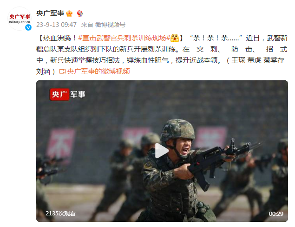Screen dimensions: 295x227
Task: Click the blue verified V badge
Action: [x=28, y=27]
